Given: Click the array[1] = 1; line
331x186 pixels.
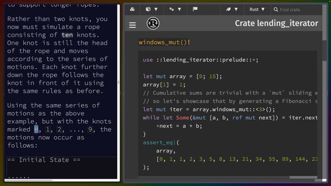Looking at the screenshot, I should (x=164, y=85).
